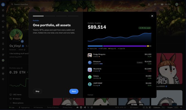186x110 pixels.
Task: Click the +2.4% this week badge
Action: [145, 28]
